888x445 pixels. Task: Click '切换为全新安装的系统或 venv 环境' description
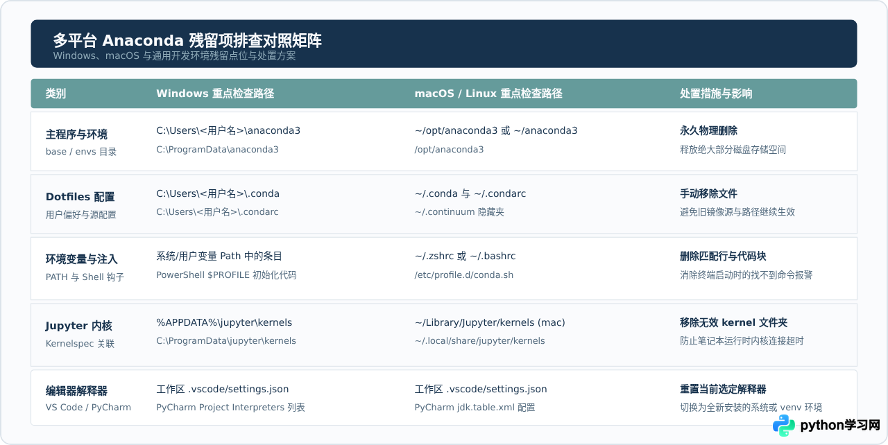coord(751,408)
